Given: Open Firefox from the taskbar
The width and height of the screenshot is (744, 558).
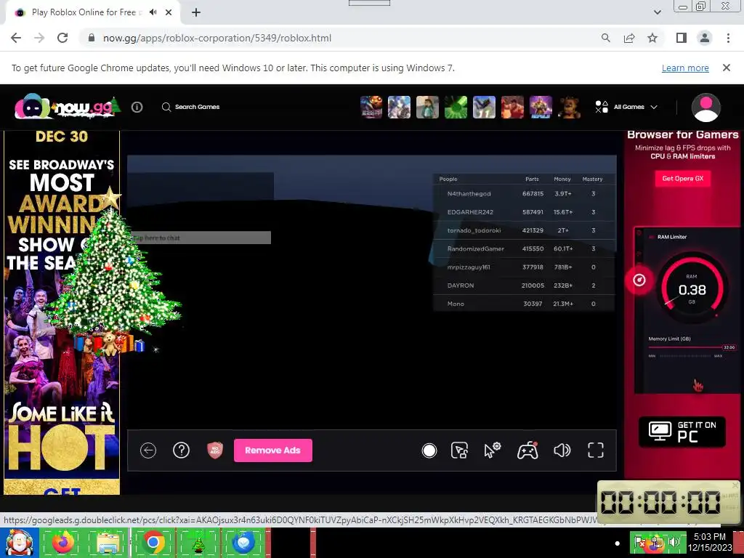Looking at the screenshot, I should 62,542.
